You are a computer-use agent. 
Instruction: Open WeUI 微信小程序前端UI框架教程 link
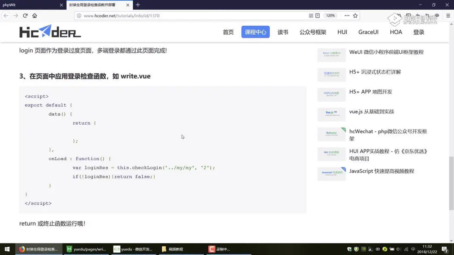click(x=386, y=52)
